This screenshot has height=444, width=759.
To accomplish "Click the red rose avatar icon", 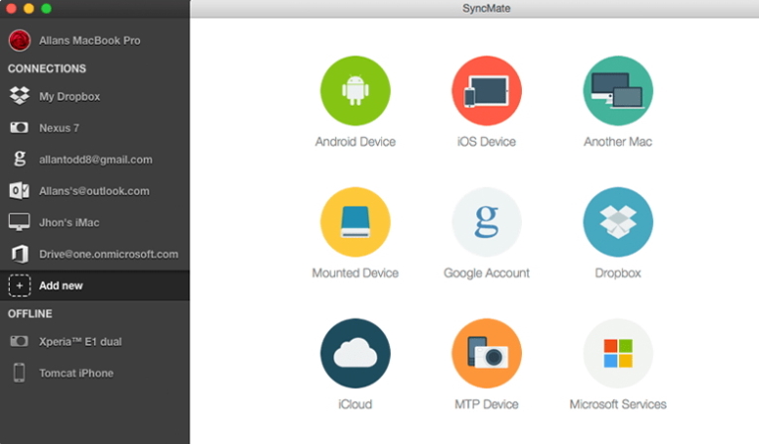I will (x=20, y=41).
